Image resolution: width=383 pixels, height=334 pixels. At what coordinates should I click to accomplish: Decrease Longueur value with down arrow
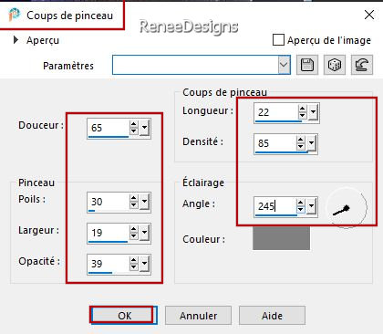click(302, 116)
